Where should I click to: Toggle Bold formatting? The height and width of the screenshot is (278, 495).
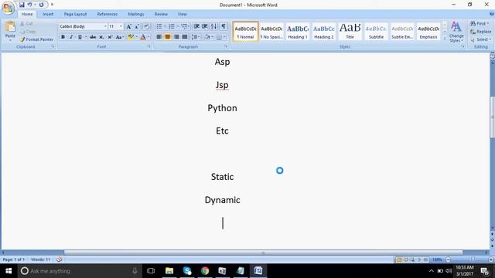tap(63, 37)
